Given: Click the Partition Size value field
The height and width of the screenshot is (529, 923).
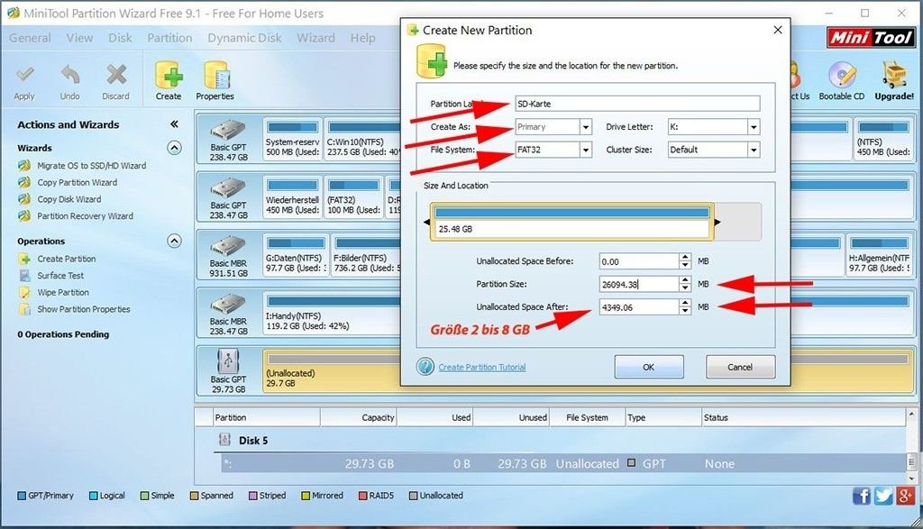Looking at the screenshot, I should tap(639, 284).
